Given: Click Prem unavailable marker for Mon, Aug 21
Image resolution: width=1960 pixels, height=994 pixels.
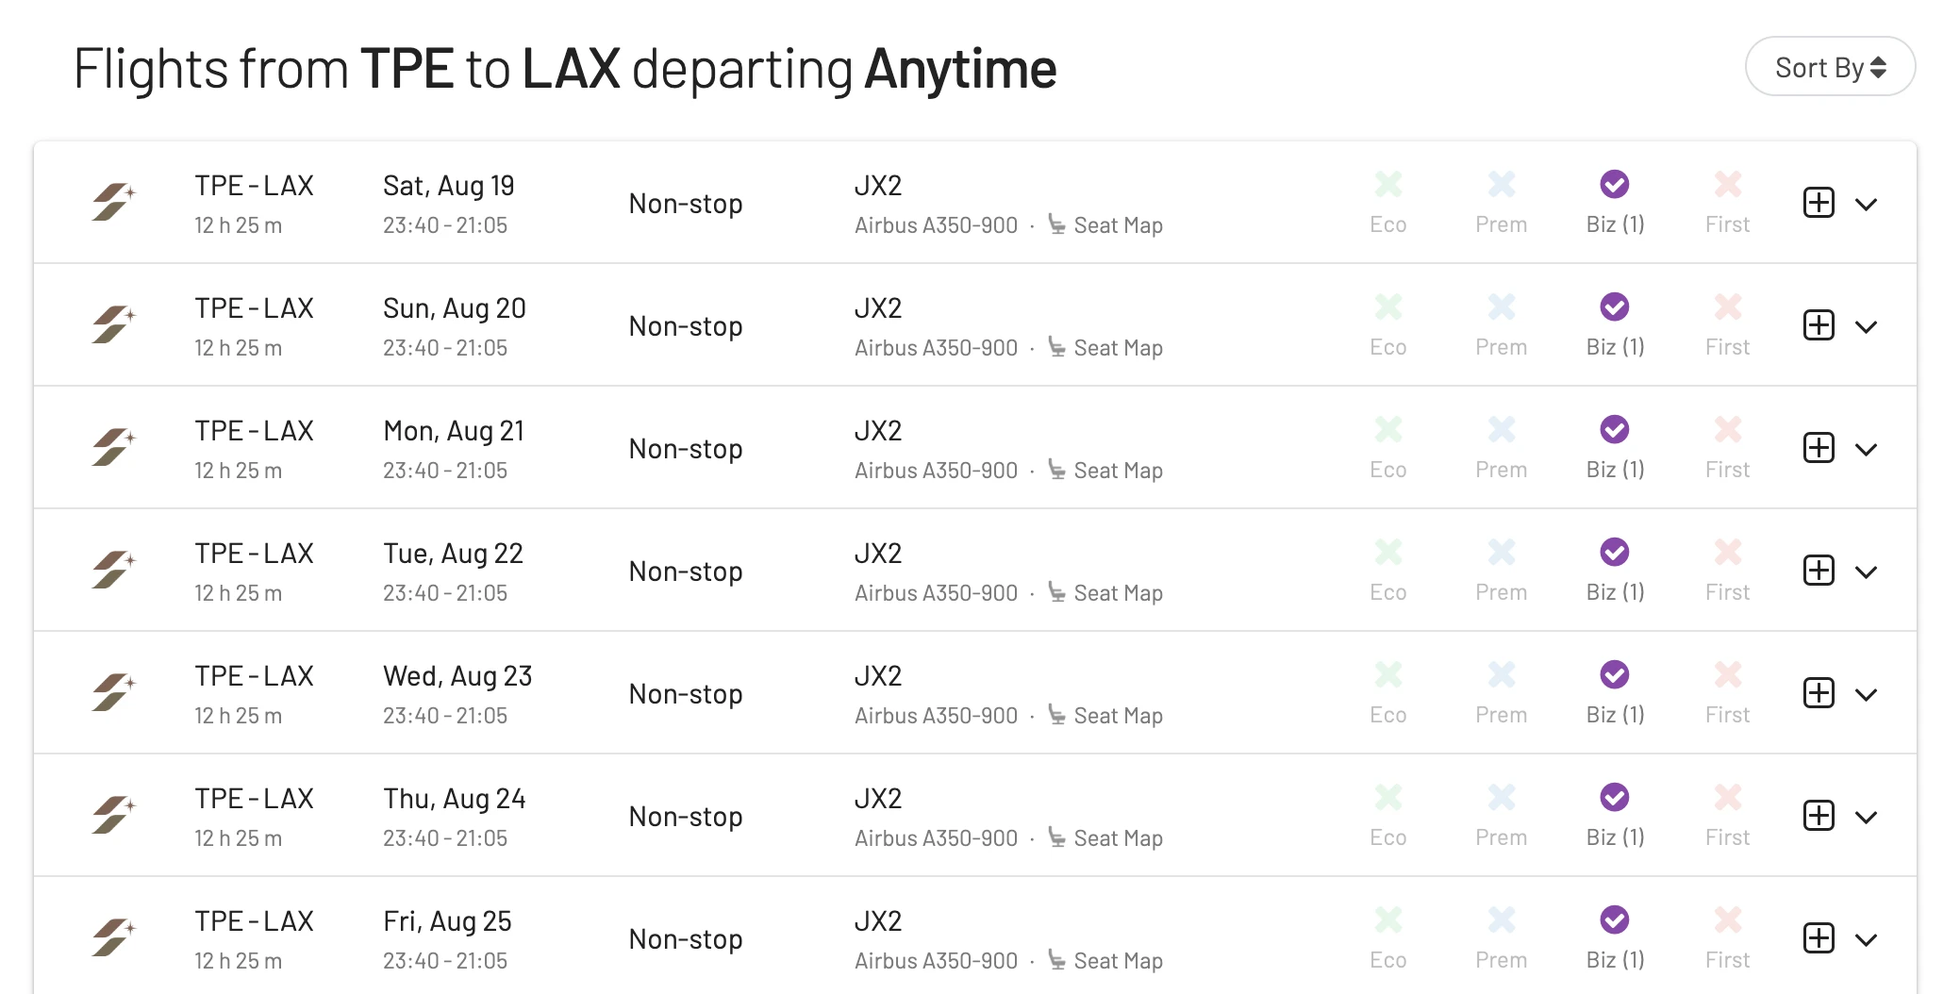Looking at the screenshot, I should pyautogui.click(x=1502, y=429).
